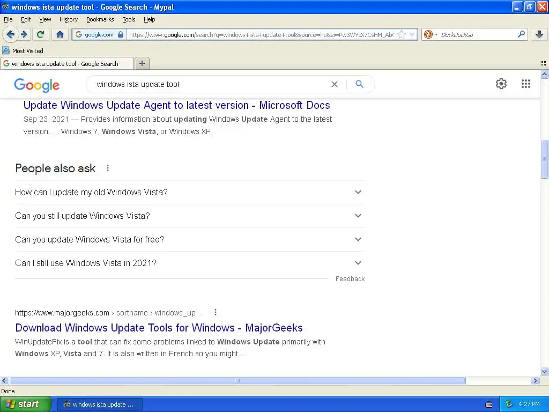
Task: Open MajorGeeks result options menu
Action: pyautogui.click(x=216, y=312)
